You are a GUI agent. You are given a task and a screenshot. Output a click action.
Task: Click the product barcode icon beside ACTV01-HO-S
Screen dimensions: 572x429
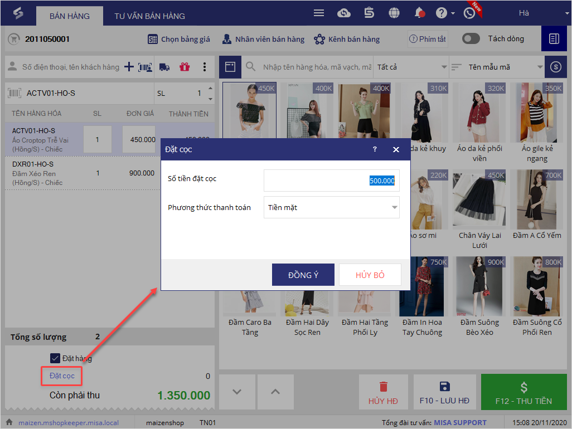coord(14,93)
